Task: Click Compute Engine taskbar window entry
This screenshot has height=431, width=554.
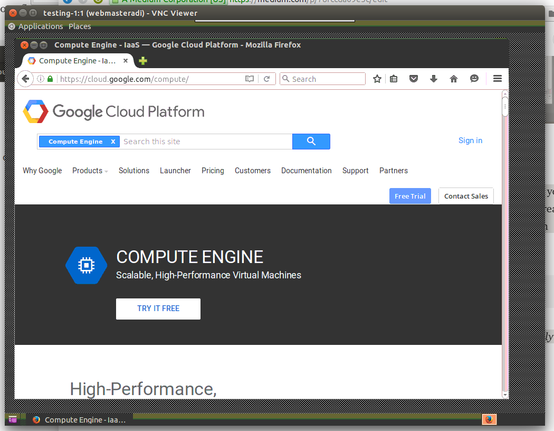Action: click(79, 420)
